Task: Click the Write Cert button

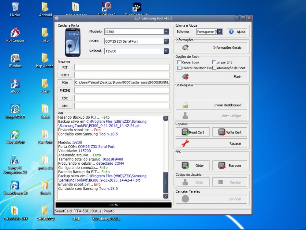Action: point(230,132)
